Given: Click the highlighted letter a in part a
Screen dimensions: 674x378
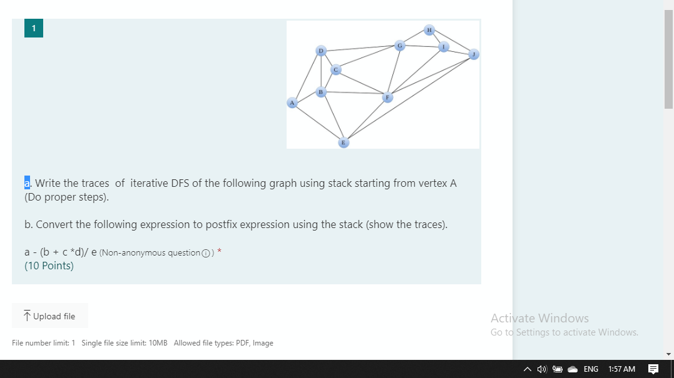Looking at the screenshot, I should [x=26, y=182].
